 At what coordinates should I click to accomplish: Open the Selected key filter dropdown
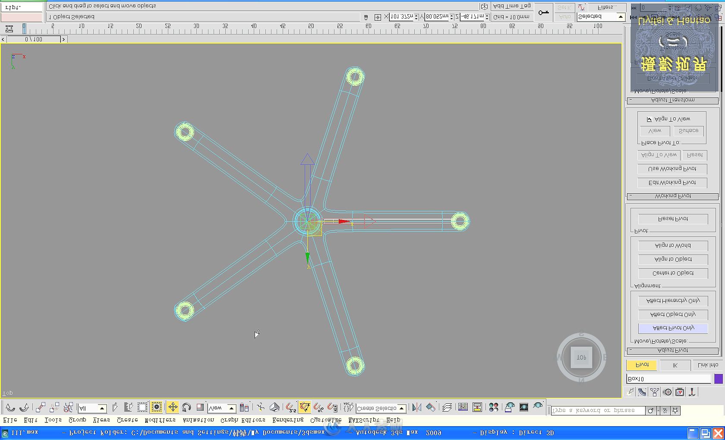[601, 17]
